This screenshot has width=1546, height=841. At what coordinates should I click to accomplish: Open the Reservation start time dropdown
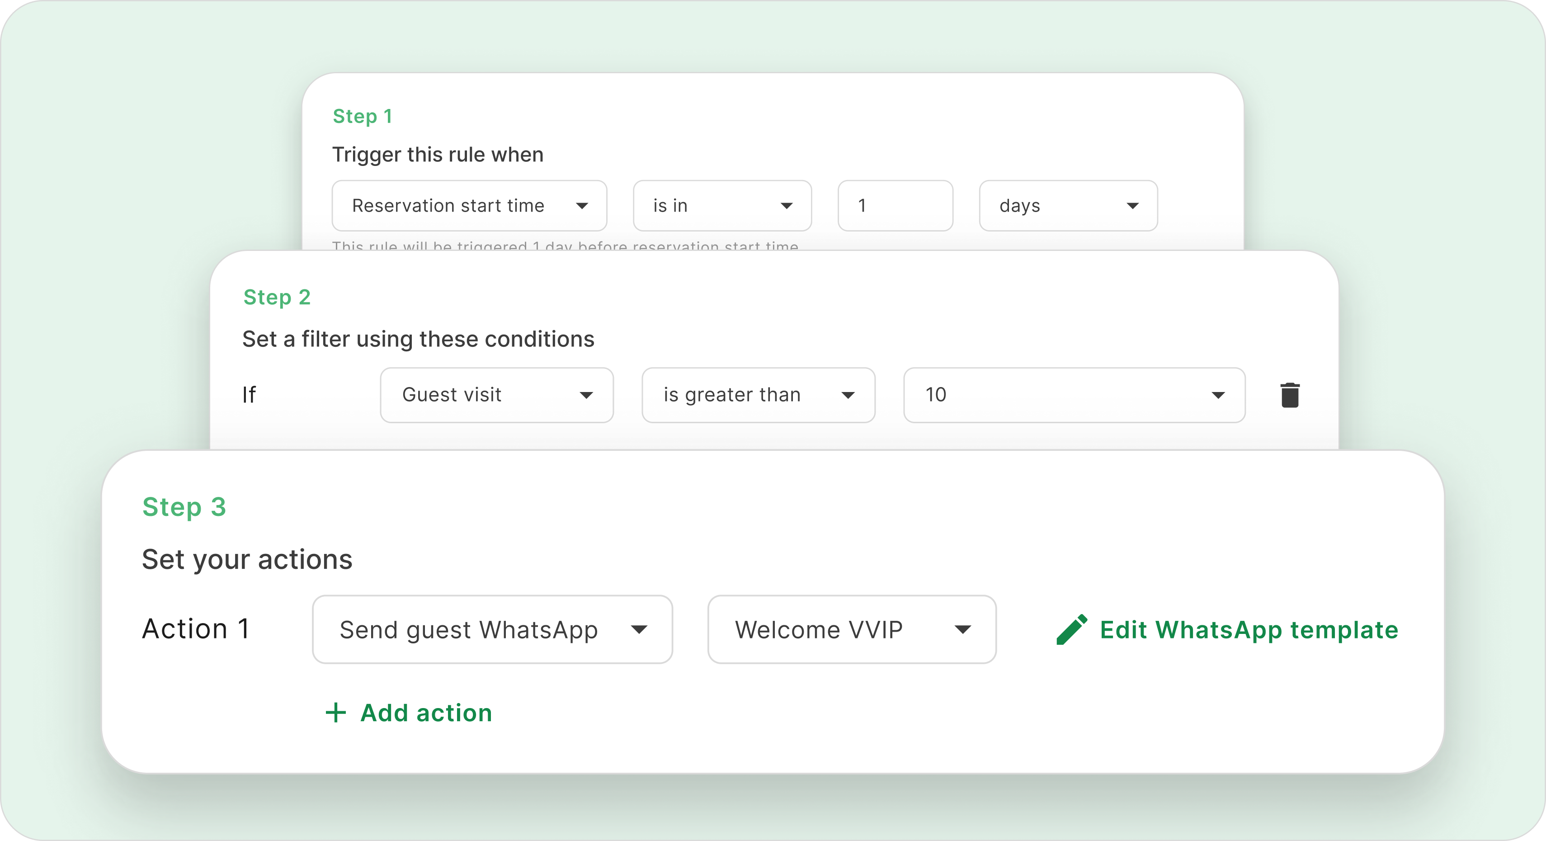468,206
